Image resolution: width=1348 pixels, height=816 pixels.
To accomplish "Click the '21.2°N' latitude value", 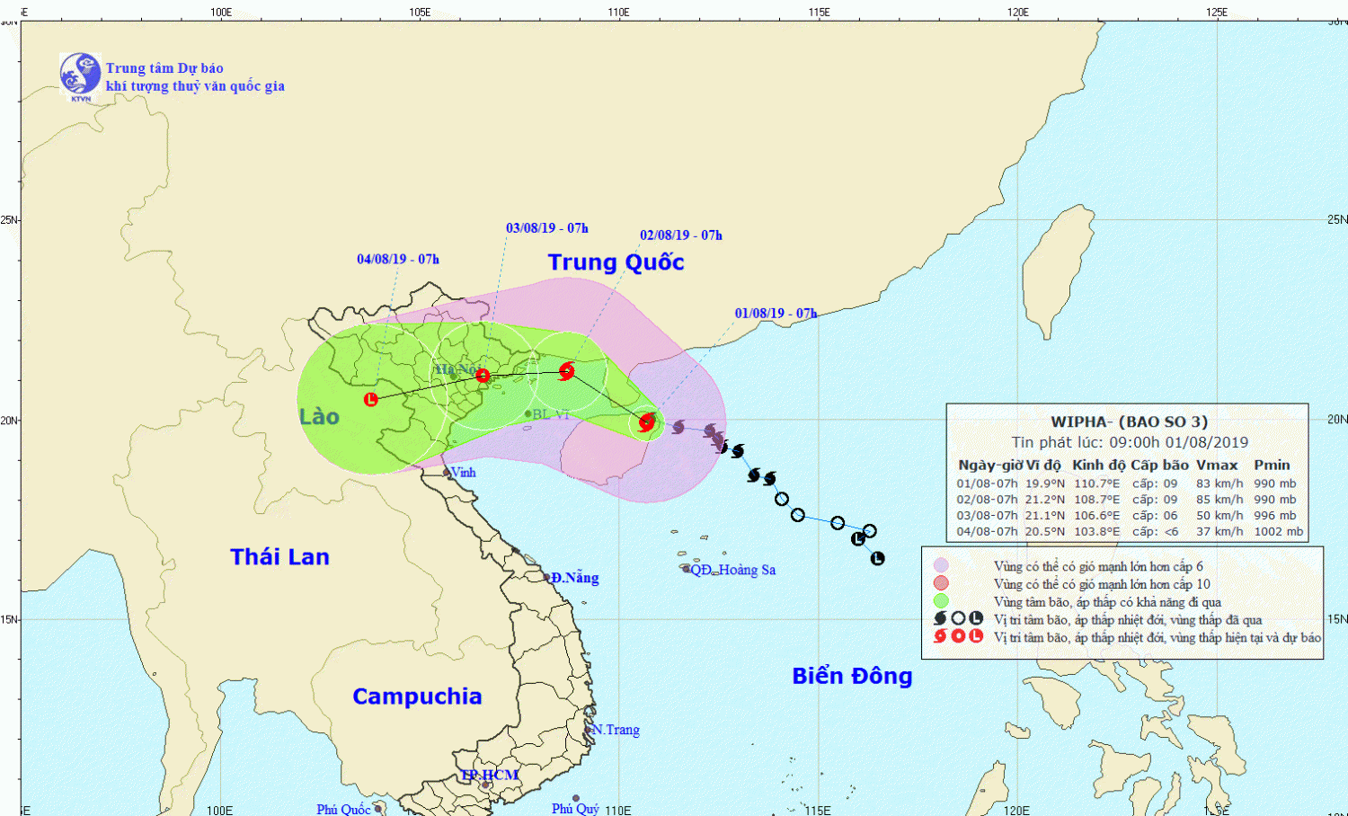I will [1045, 500].
